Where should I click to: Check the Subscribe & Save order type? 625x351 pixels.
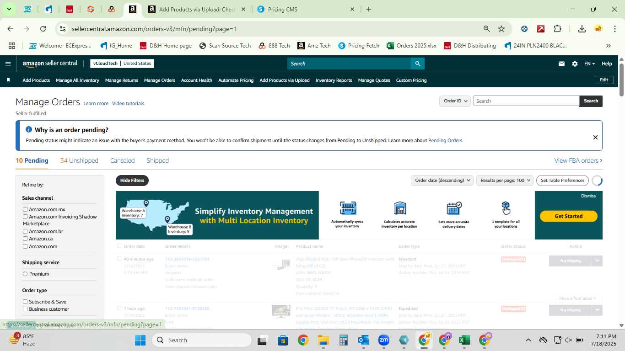pyautogui.click(x=25, y=302)
